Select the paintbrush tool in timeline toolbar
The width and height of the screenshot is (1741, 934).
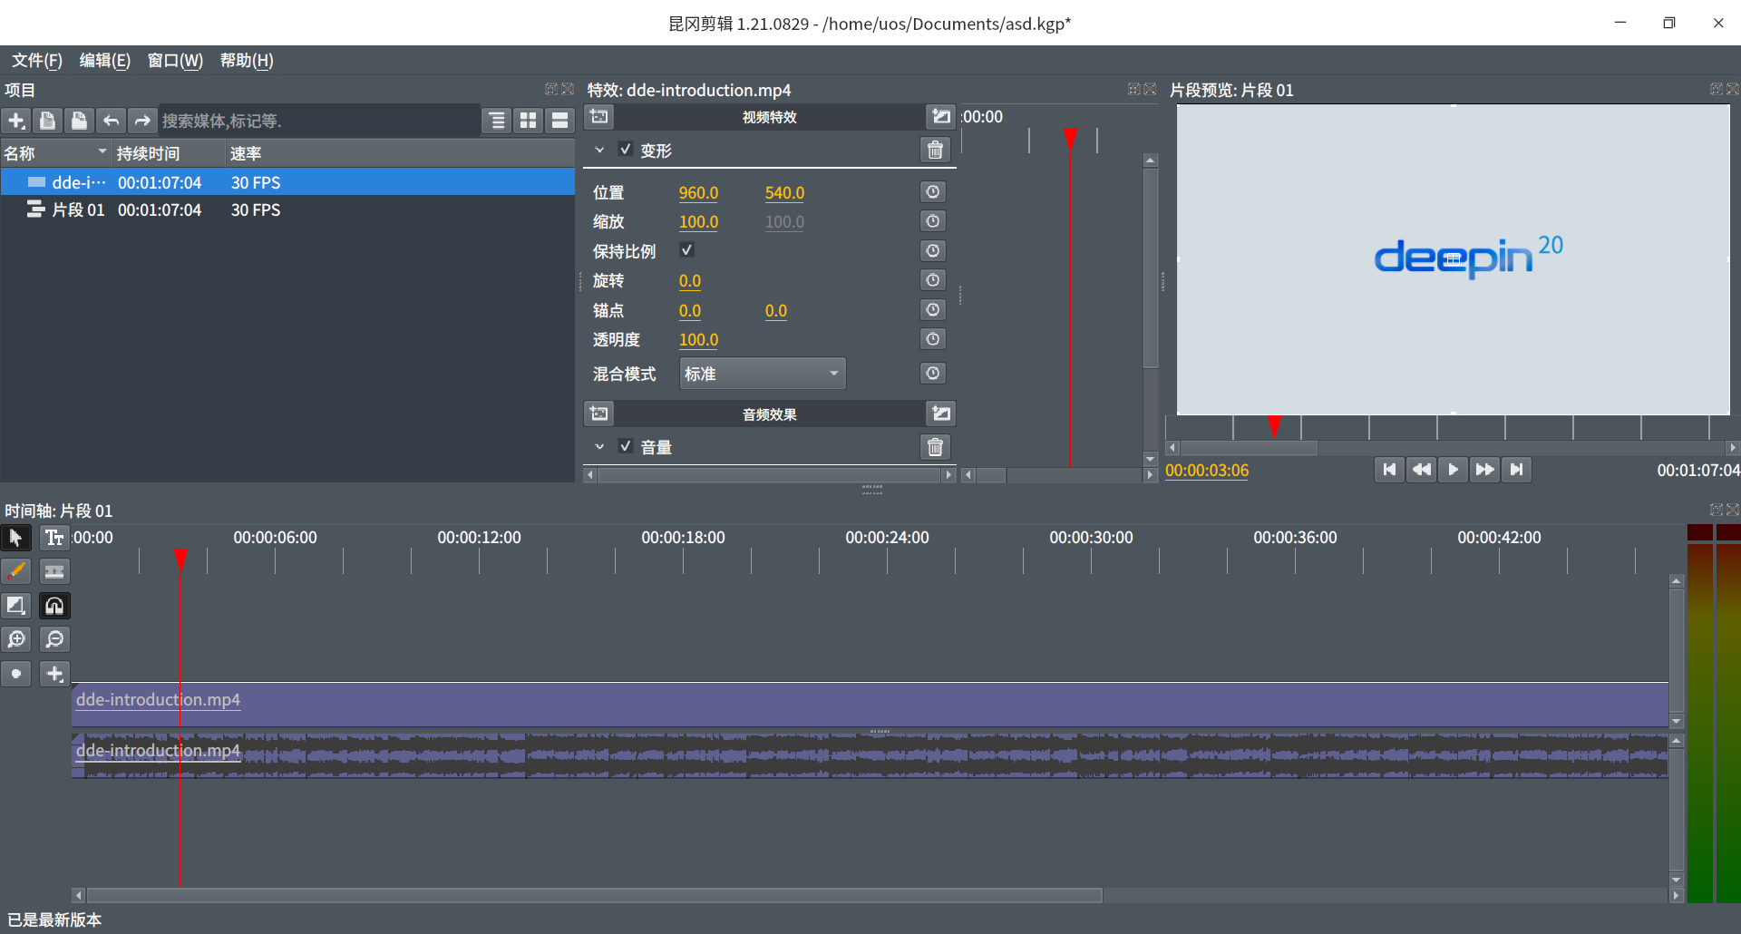pyautogui.click(x=16, y=571)
